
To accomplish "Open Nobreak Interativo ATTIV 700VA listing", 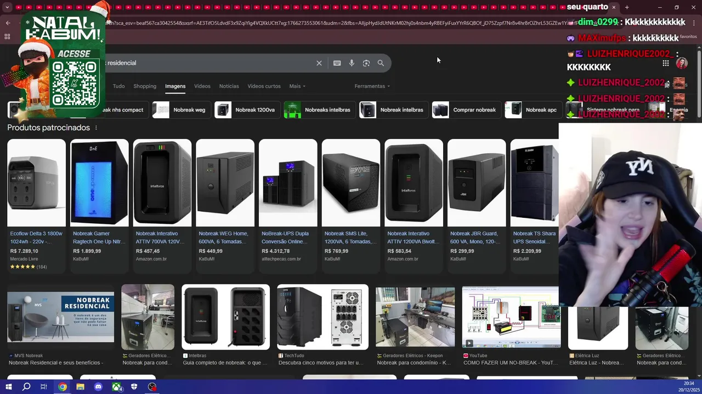I will click(162, 206).
